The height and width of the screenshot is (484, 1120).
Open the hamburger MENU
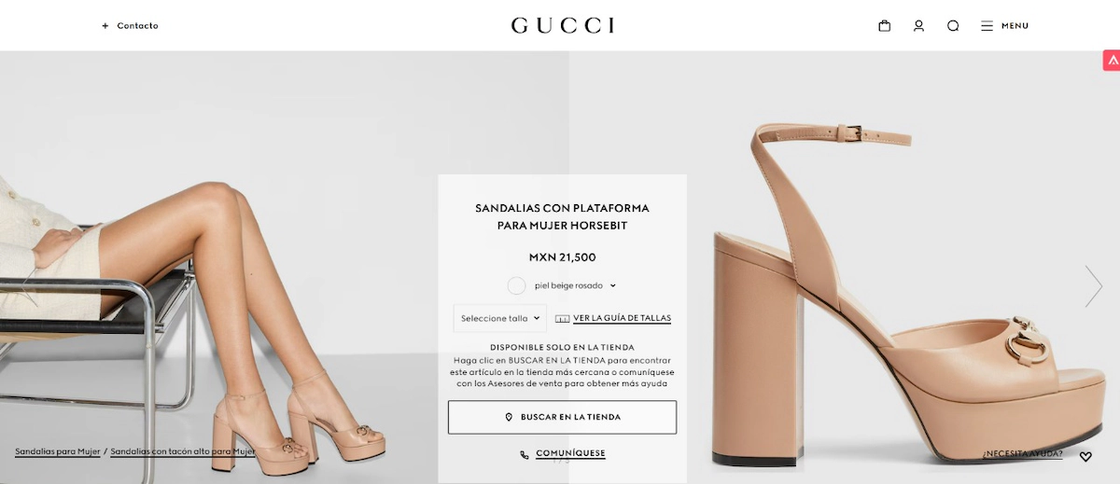1004,26
